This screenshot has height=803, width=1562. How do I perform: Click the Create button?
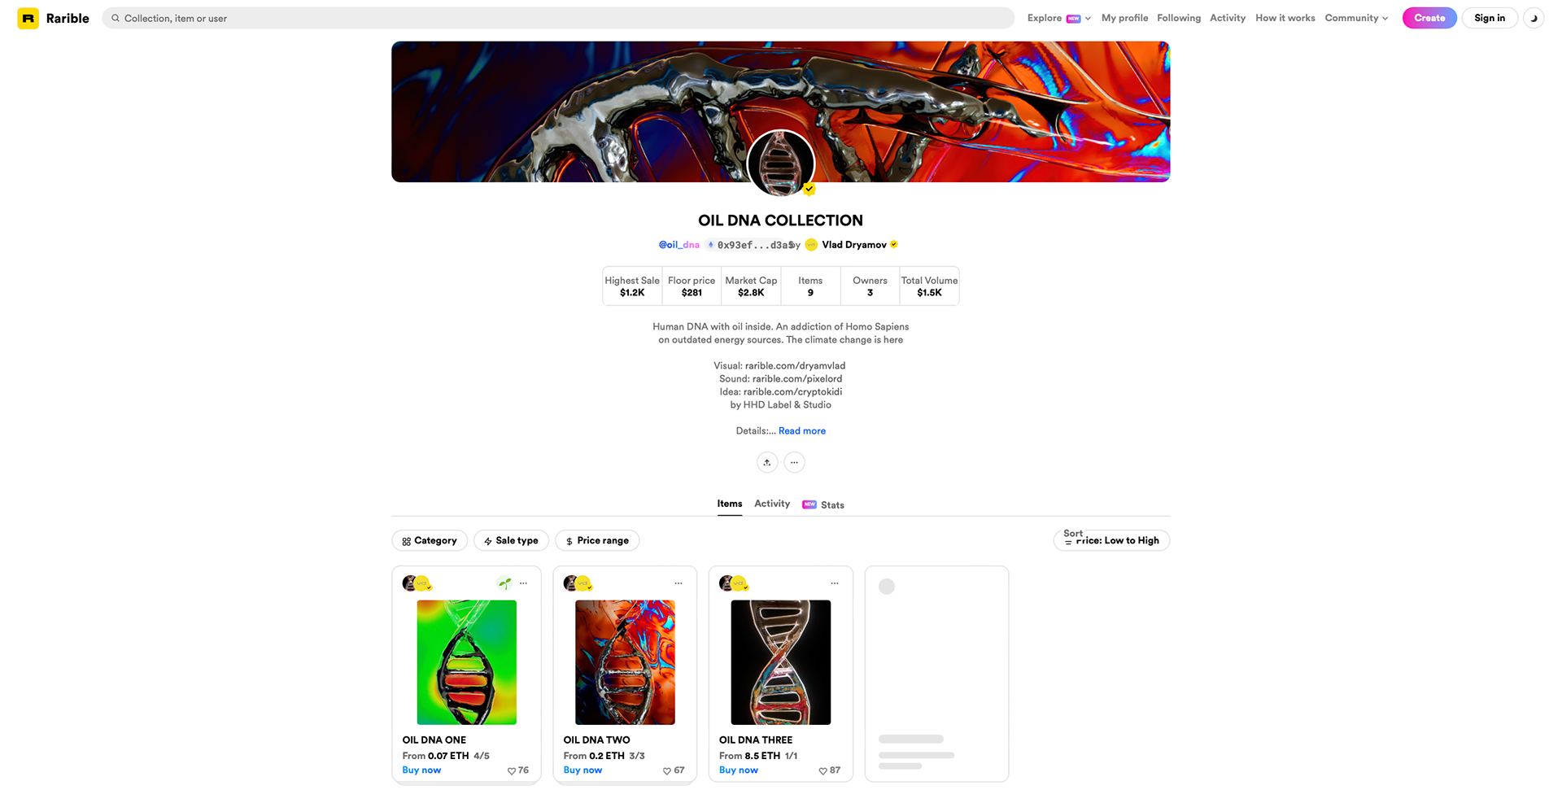tap(1429, 18)
